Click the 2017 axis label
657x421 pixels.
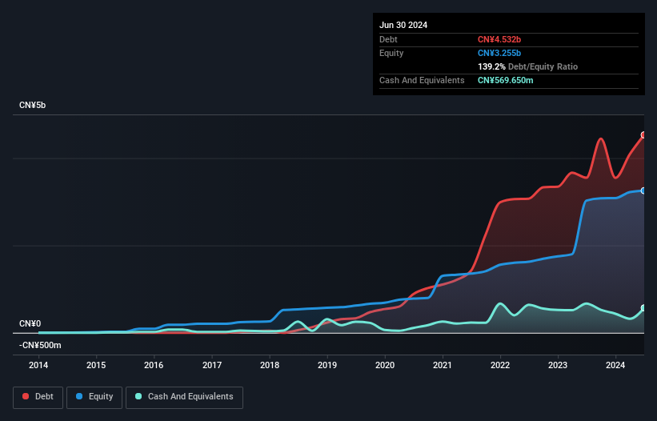[212, 365]
